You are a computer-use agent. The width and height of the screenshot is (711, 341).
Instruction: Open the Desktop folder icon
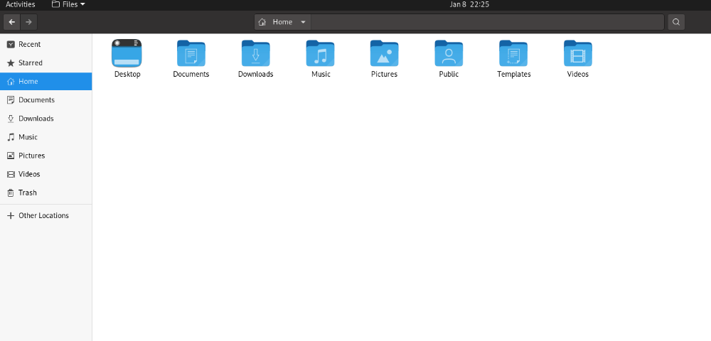(x=127, y=53)
